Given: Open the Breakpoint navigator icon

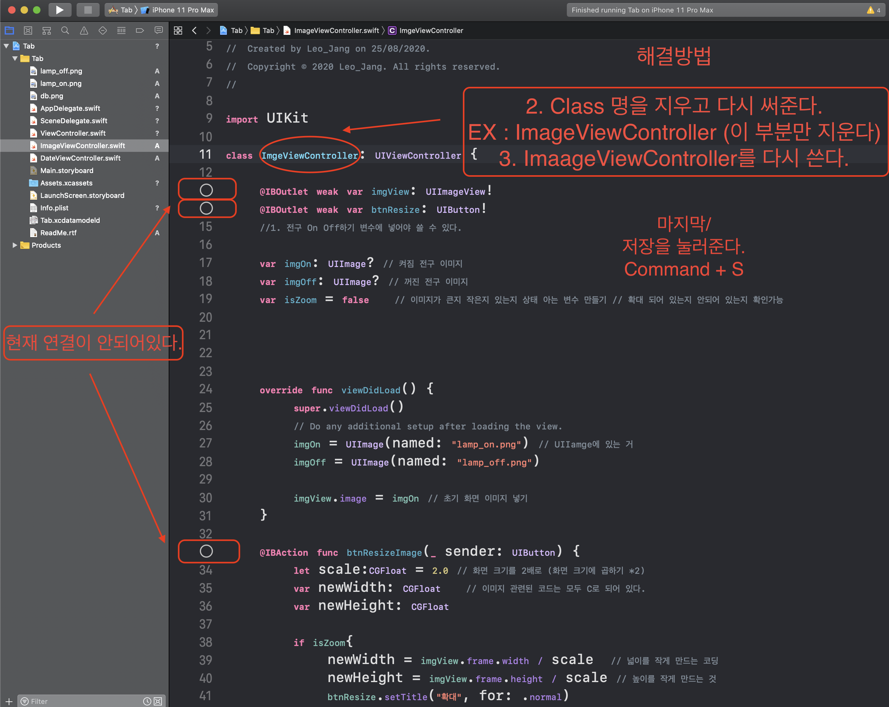Looking at the screenshot, I should point(140,30).
